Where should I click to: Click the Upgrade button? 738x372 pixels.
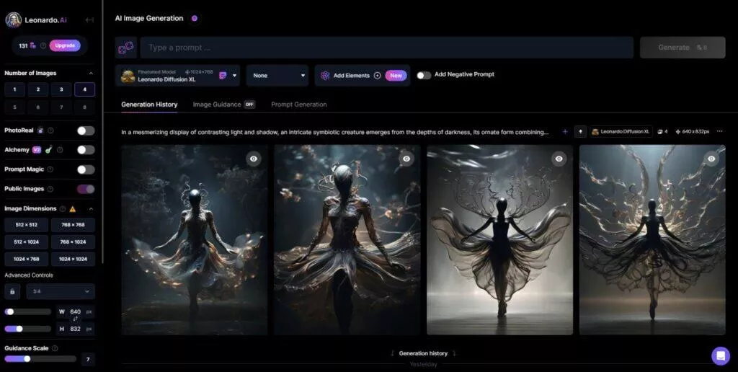(65, 45)
